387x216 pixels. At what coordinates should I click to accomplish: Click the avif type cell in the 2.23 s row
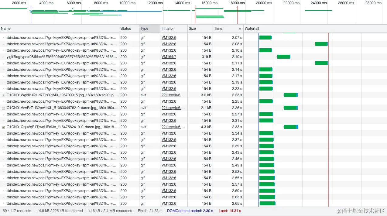tap(143, 95)
